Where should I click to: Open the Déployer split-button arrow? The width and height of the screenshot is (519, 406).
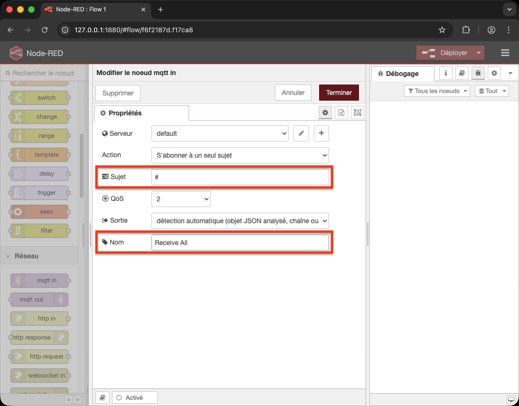(x=479, y=53)
